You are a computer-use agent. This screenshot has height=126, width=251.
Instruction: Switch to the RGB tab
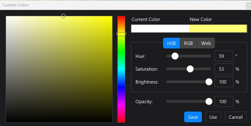[x=189, y=43]
